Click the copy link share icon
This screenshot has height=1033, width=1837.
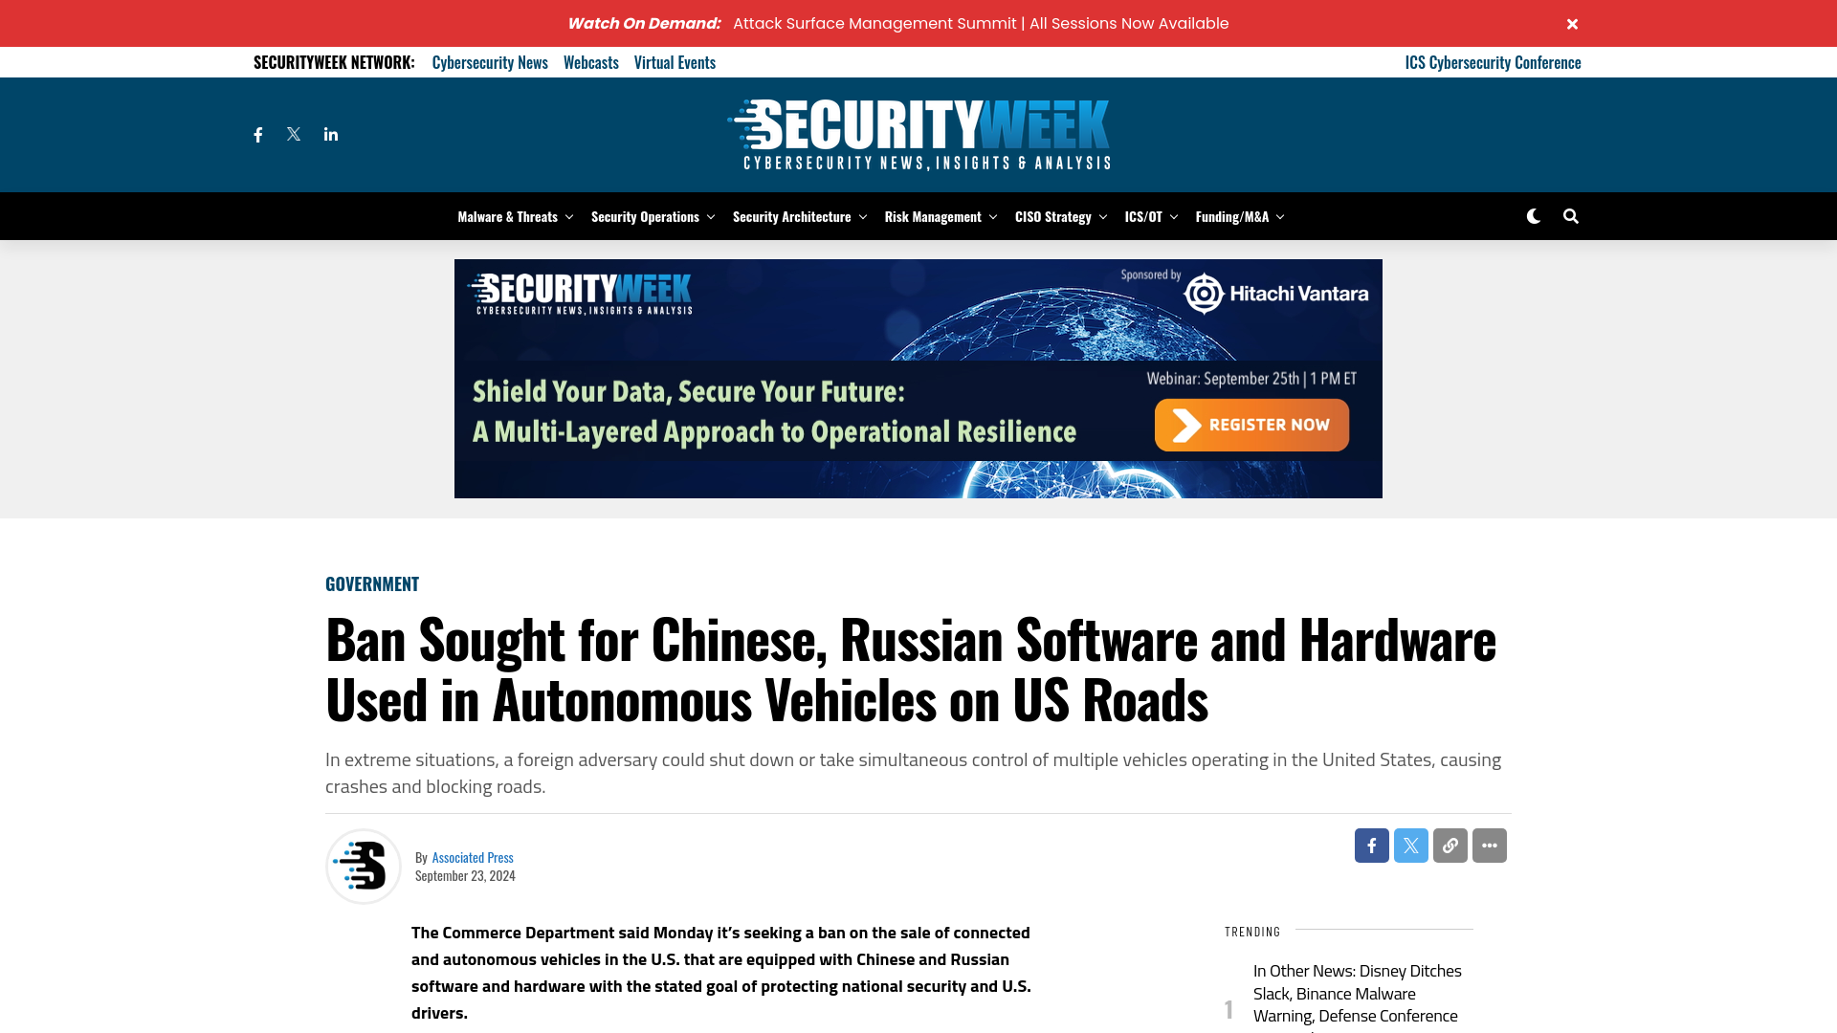(1450, 846)
